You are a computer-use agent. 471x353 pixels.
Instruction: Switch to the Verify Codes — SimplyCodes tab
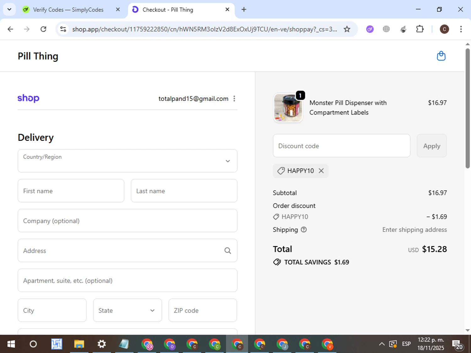68,10
